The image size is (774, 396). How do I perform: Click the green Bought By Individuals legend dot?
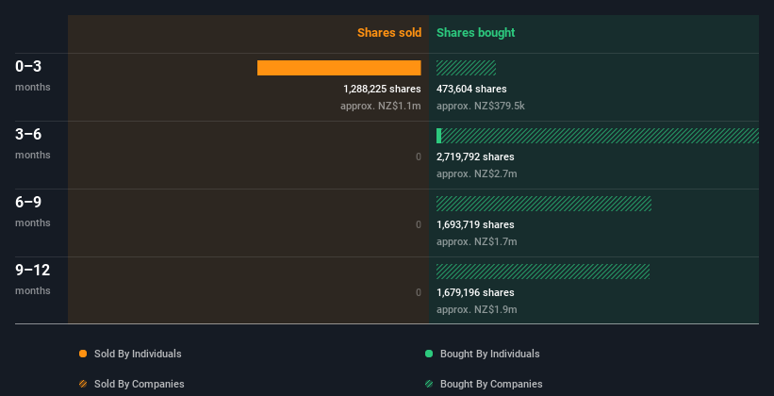[x=429, y=354]
